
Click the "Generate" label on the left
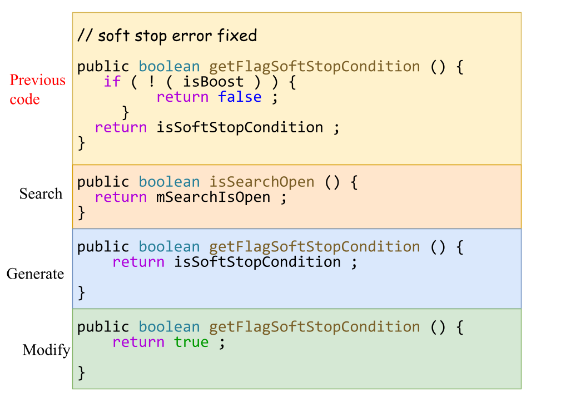coord(35,274)
